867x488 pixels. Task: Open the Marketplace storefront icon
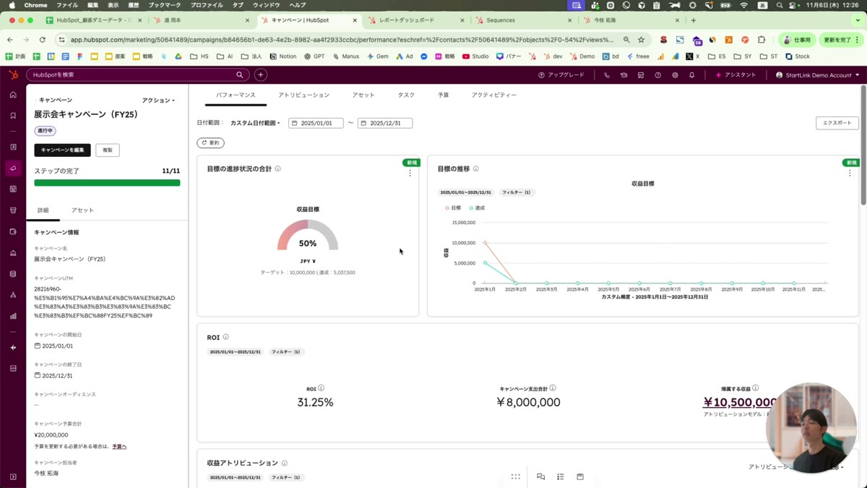click(x=640, y=75)
